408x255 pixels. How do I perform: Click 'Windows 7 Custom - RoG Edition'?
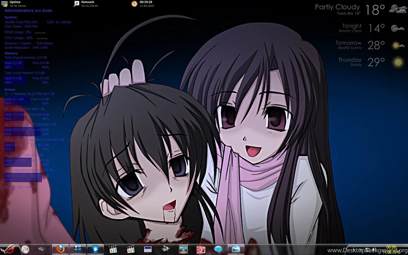click(x=29, y=43)
